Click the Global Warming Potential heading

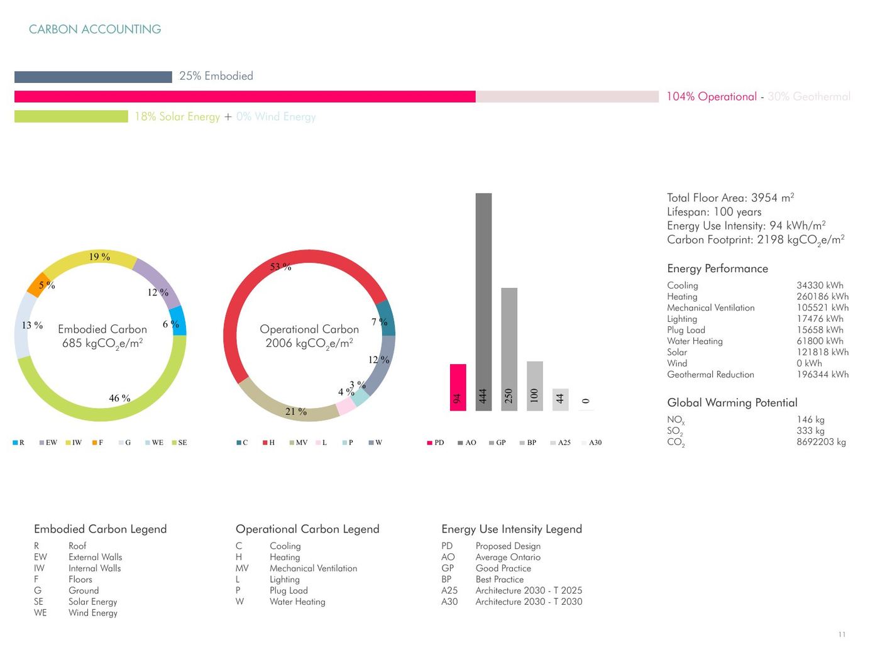pos(732,402)
